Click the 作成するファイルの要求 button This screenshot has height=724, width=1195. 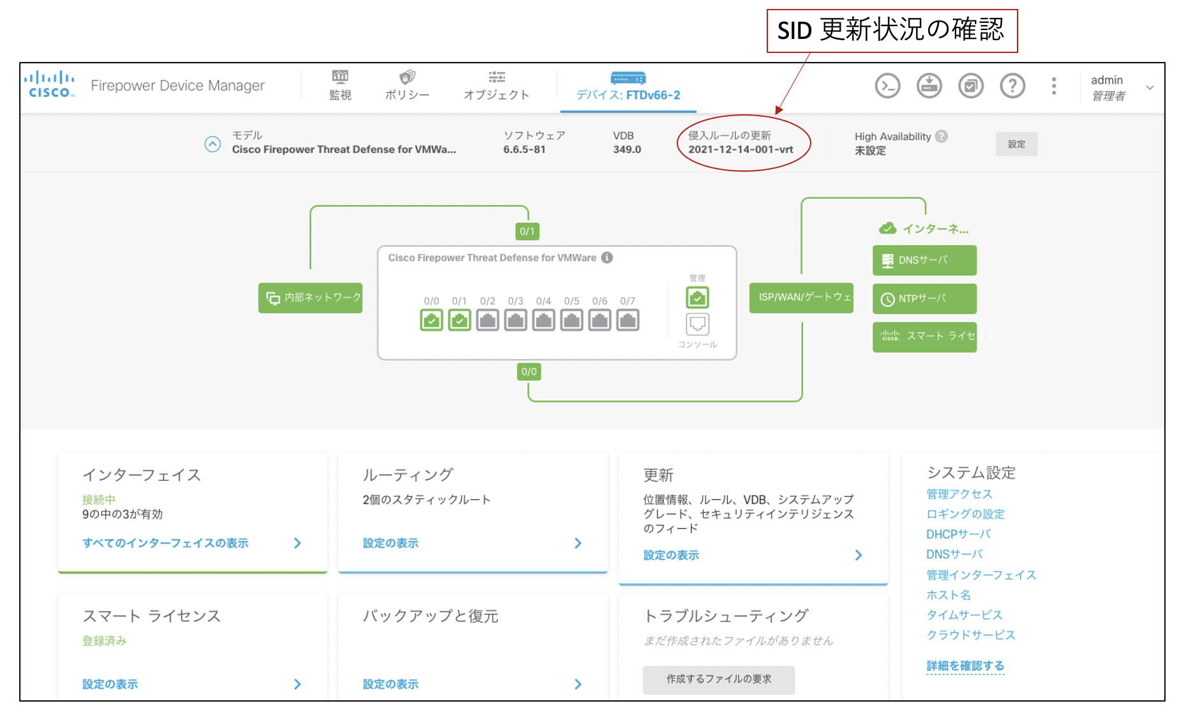pyautogui.click(x=719, y=679)
